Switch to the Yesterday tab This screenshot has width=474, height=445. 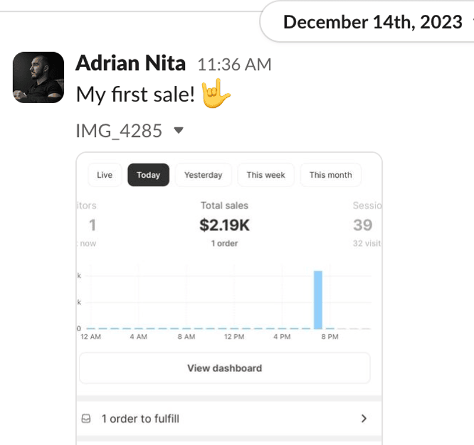tap(203, 175)
